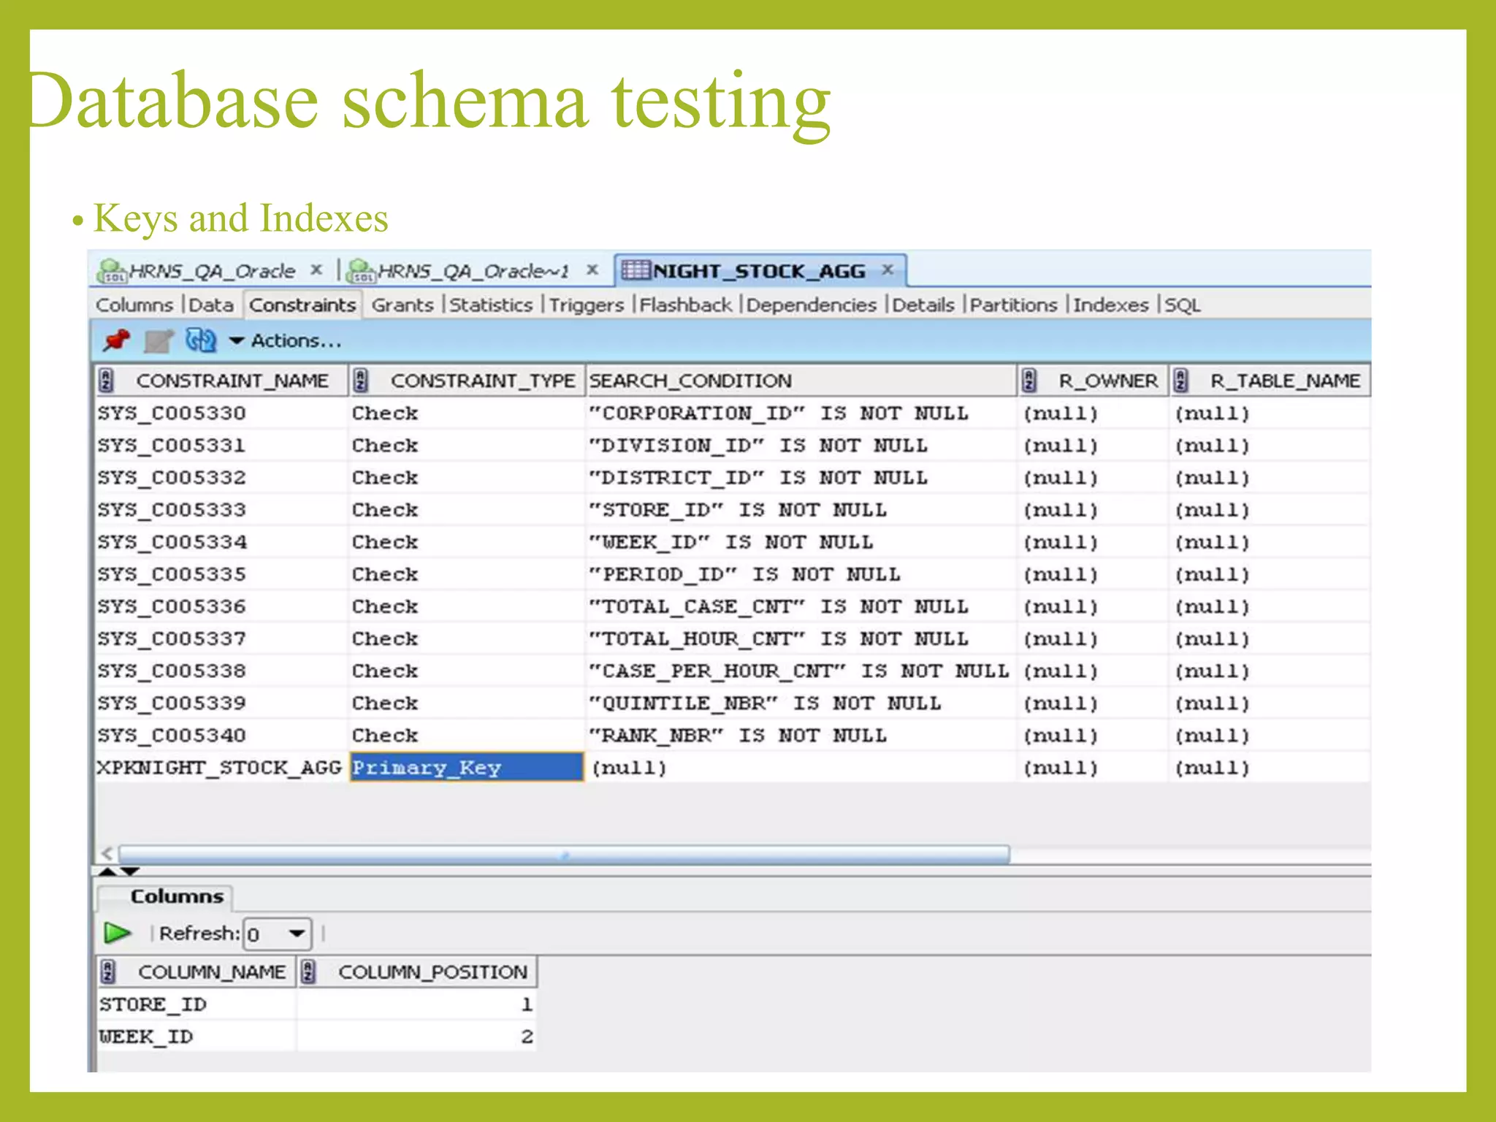
Task: Open the Partitions sub-tab
Action: [1013, 305]
